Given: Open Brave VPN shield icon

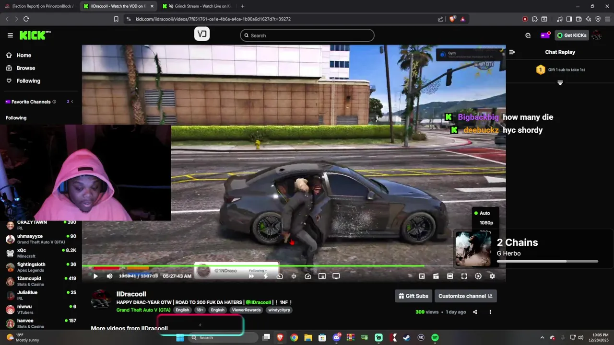Looking at the screenshot, I should tap(598, 19).
